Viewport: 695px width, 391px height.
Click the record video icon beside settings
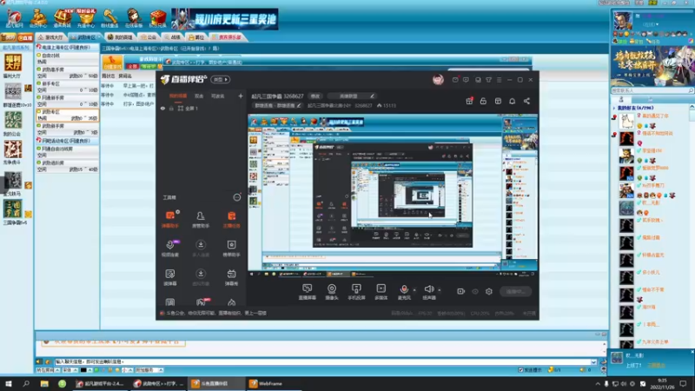pos(460,291)
